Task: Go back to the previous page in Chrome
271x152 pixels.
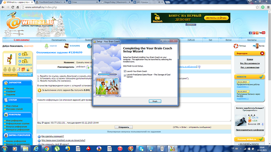Action: pos(3,7)
